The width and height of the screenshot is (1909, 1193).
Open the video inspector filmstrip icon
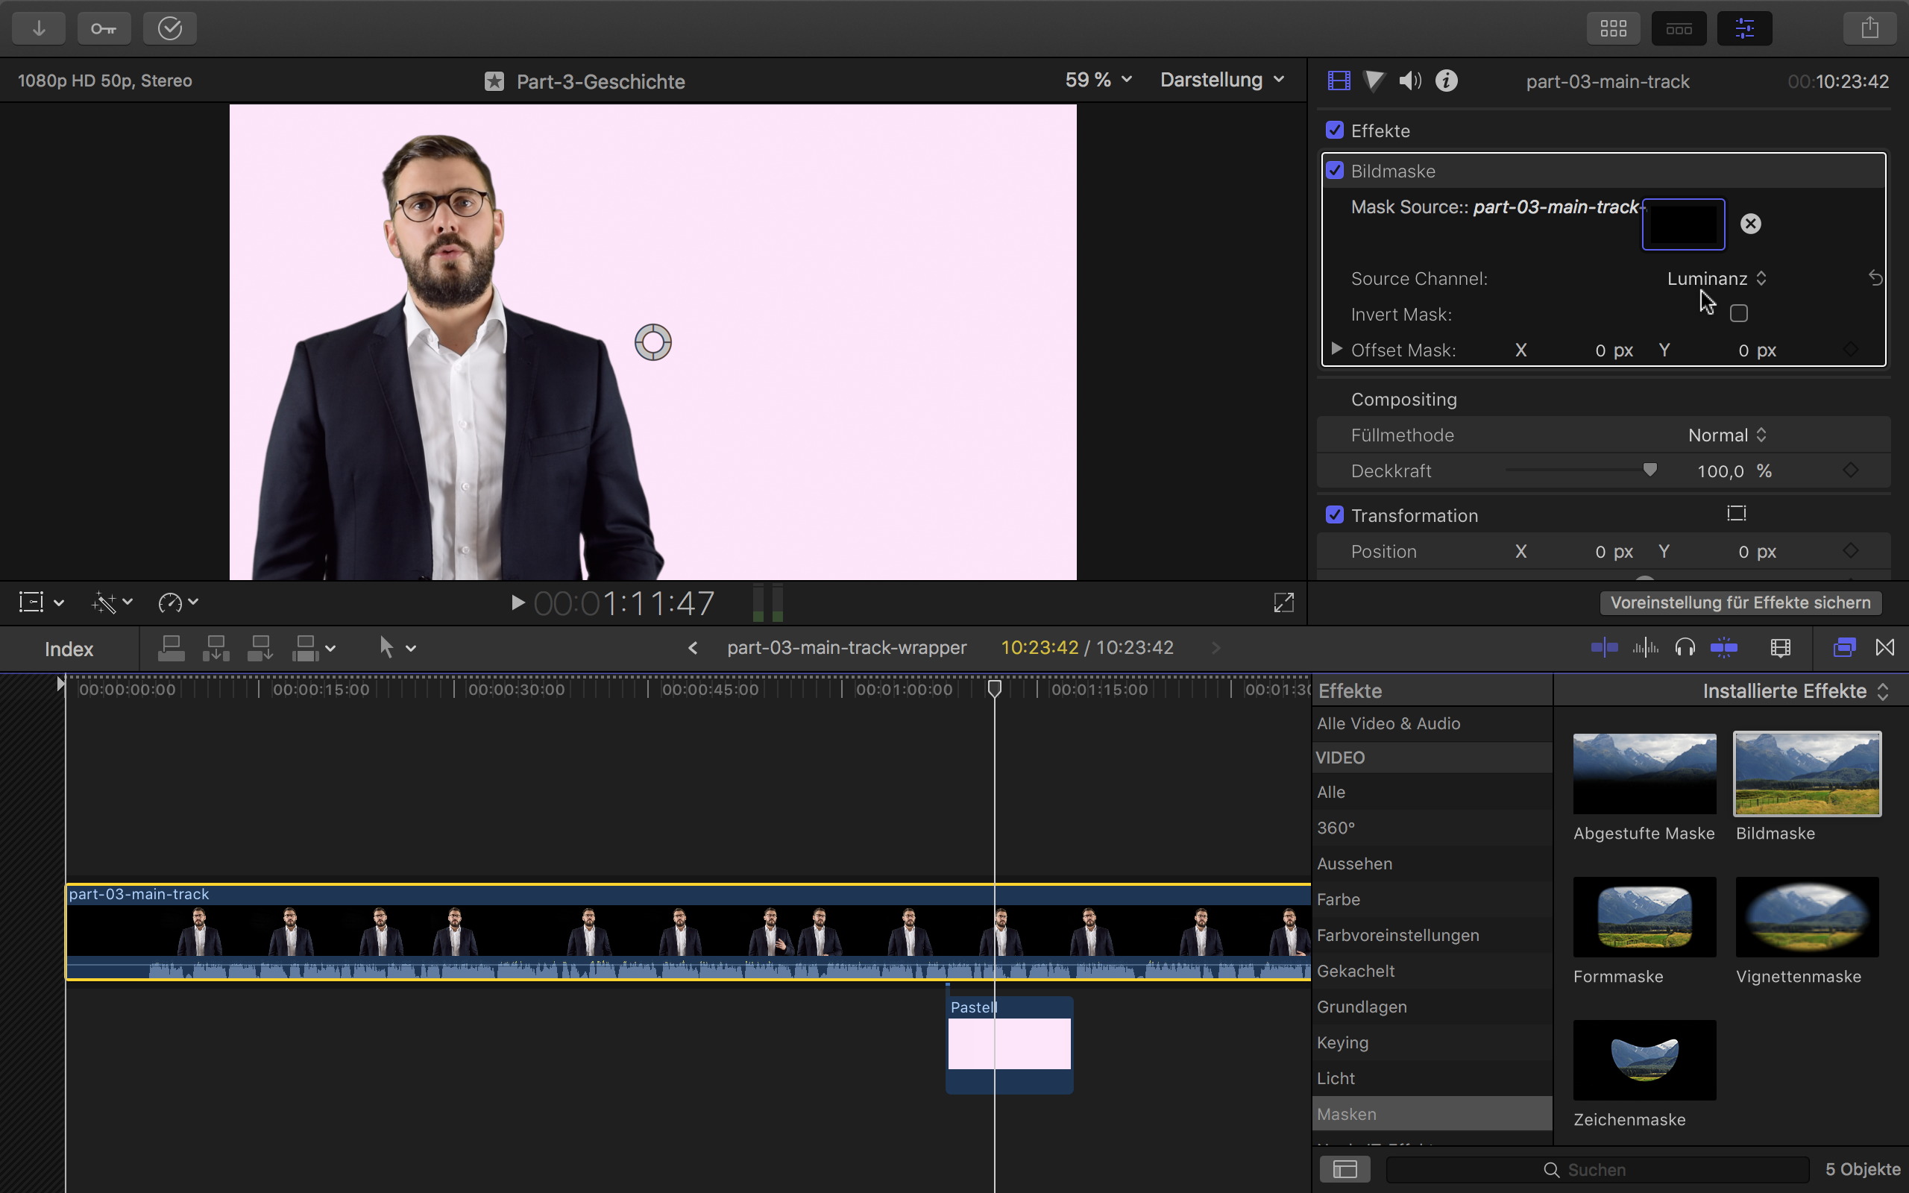(1339, 81)
